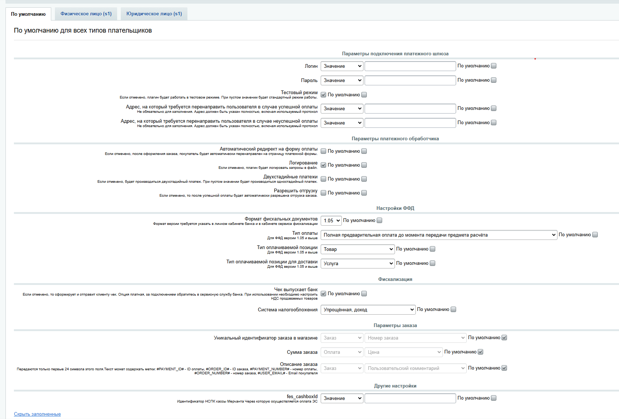Switch to the Физическое лицо (s1) tab
Screen dimensions: 619x419
coord(86,14)
